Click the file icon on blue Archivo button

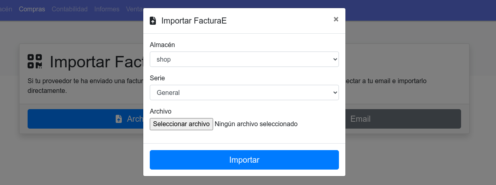pos(119,119)
